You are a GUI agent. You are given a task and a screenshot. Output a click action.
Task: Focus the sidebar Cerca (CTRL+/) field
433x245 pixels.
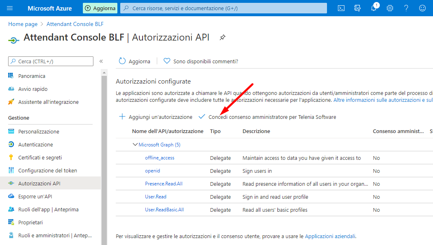51,61
